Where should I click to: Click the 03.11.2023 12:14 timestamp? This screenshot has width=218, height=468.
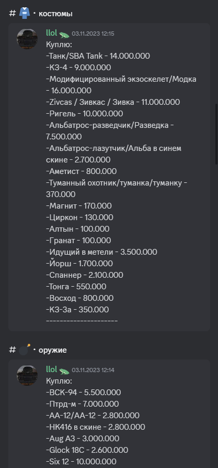point(93,370)
